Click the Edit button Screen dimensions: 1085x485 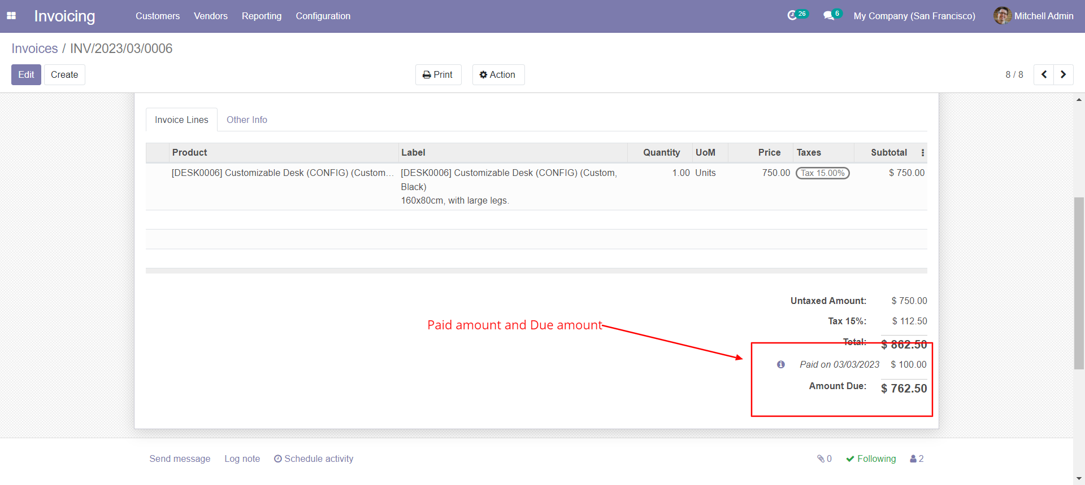[26, 74]
